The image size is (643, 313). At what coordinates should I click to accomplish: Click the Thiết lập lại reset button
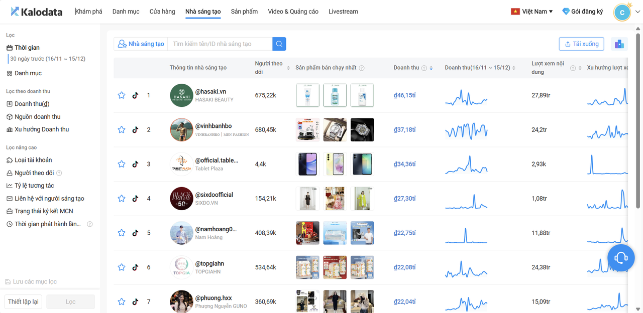[x=23, y=301]
